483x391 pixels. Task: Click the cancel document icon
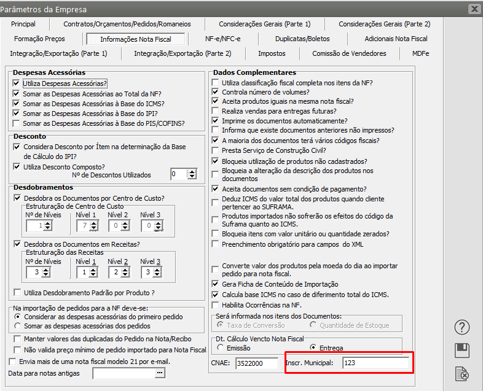pyautogui.click(x=461, y=373)
